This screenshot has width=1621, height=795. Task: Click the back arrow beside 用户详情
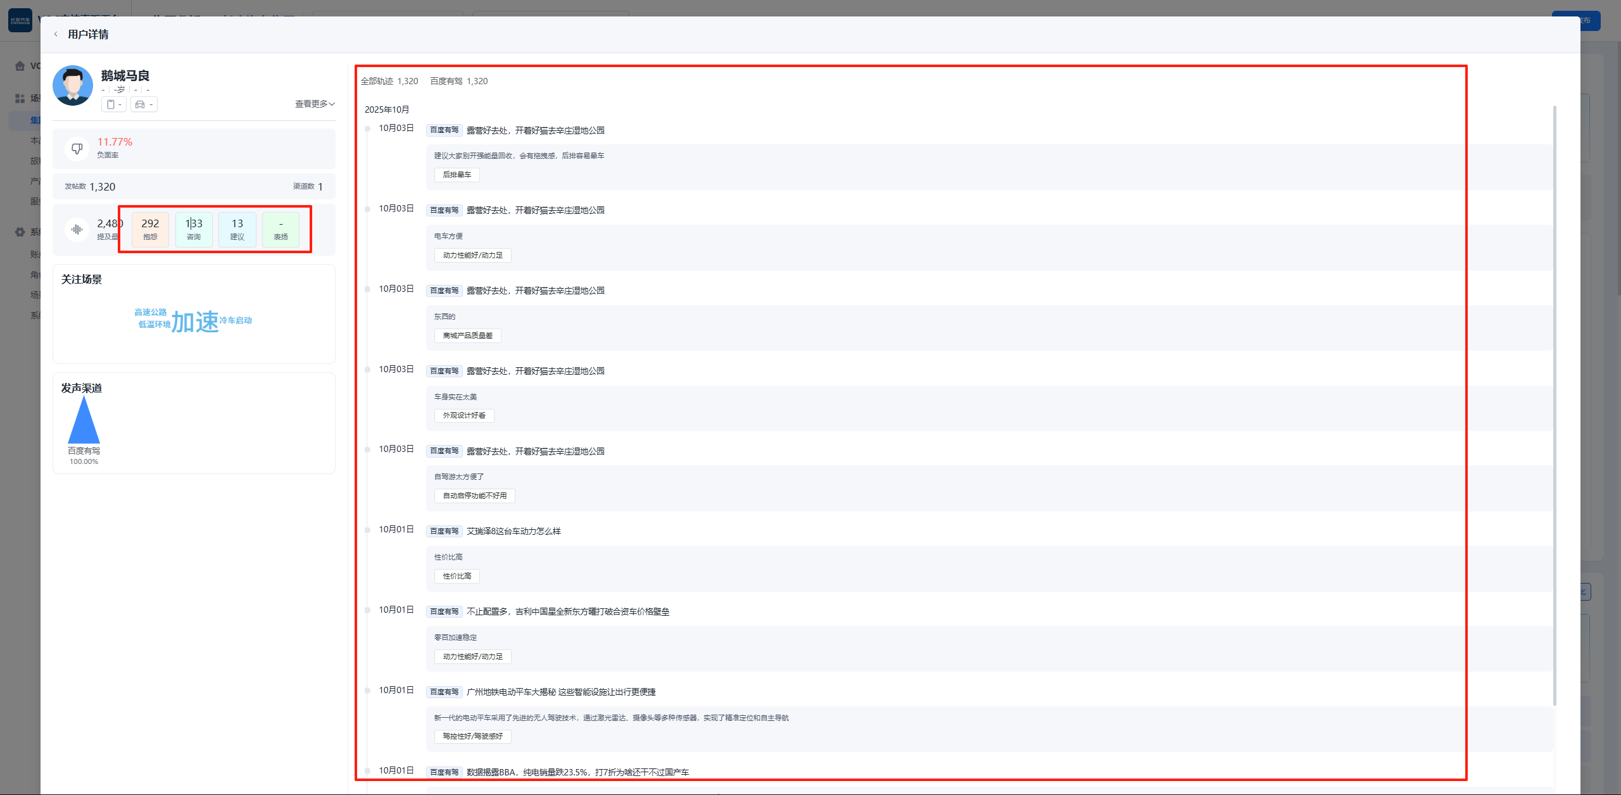tap(56, 34)
